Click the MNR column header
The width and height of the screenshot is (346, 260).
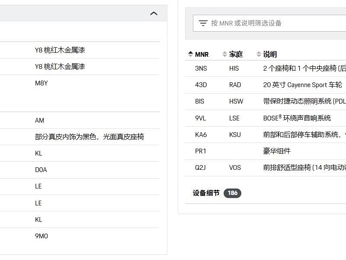202,54
